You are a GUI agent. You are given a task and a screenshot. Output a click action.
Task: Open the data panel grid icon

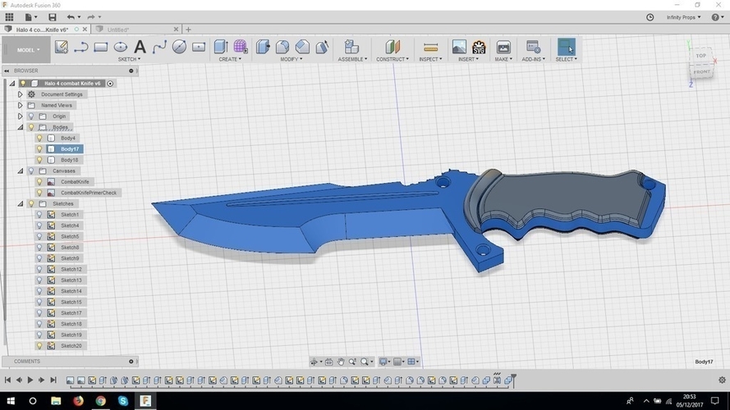point(9,17)
